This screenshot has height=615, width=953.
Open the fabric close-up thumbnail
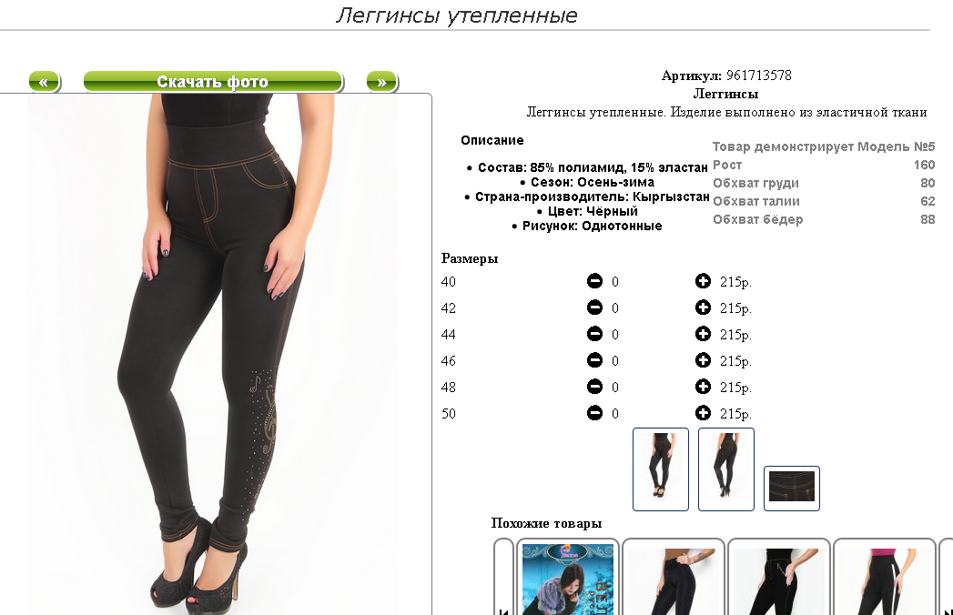791,488
